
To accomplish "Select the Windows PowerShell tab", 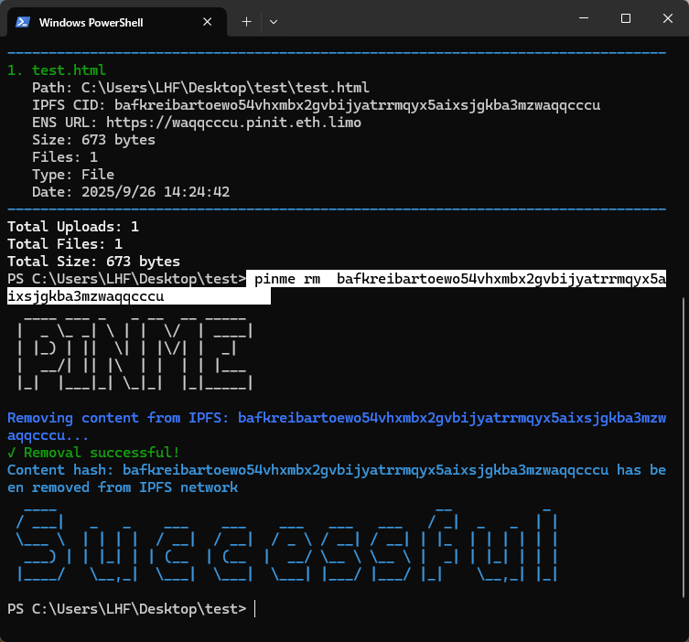I will (x=117, y=22).
